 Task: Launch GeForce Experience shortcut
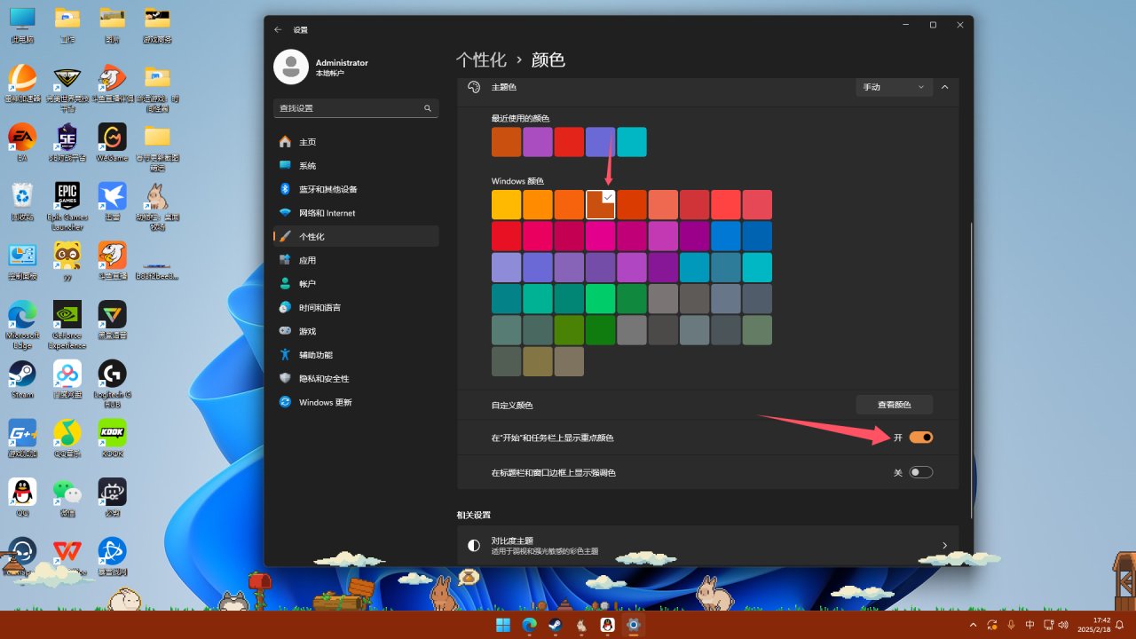(x=67, y=324)
